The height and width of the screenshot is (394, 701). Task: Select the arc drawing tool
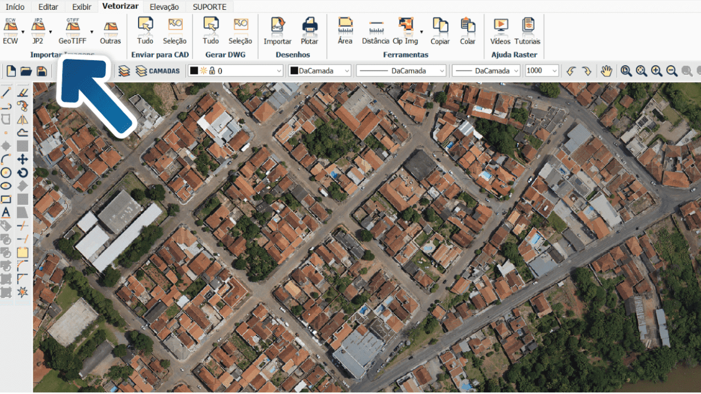click(6, 159)
